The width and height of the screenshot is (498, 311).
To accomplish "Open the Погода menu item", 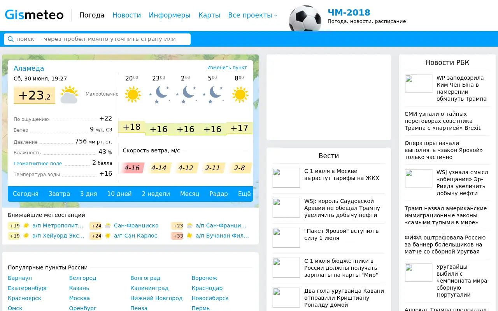I will pyautogui.click(x=92, y=15).
